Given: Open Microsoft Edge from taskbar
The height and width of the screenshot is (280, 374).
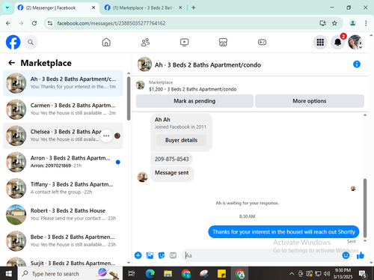Looking at the screenshot, I should click(150, 273).
